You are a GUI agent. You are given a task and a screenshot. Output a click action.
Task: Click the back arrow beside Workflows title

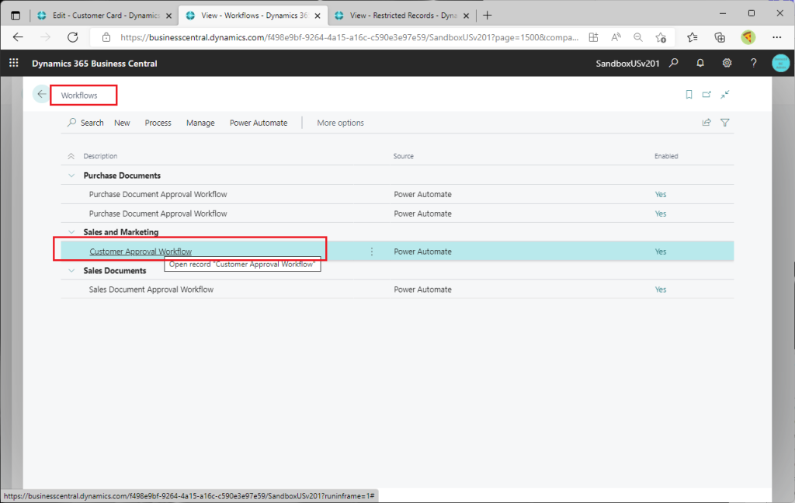coord(41,94)
